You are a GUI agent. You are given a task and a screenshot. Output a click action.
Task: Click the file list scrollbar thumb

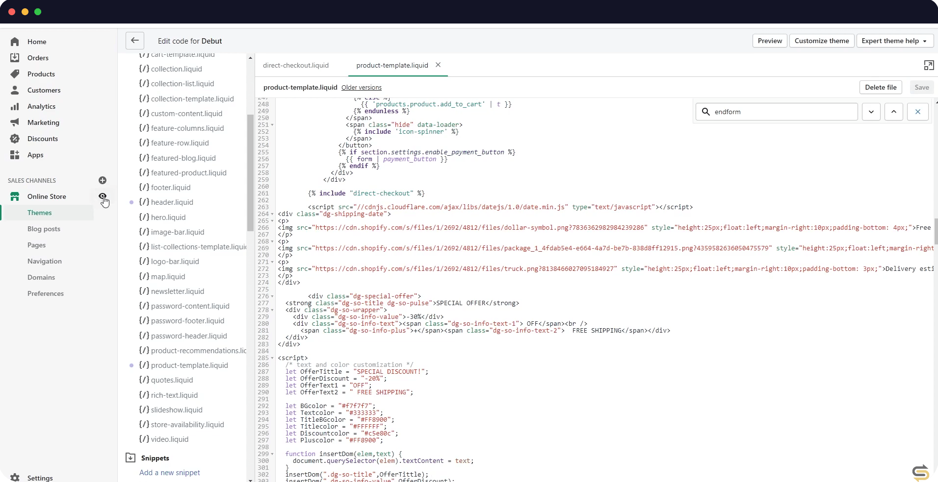(250, 173)
